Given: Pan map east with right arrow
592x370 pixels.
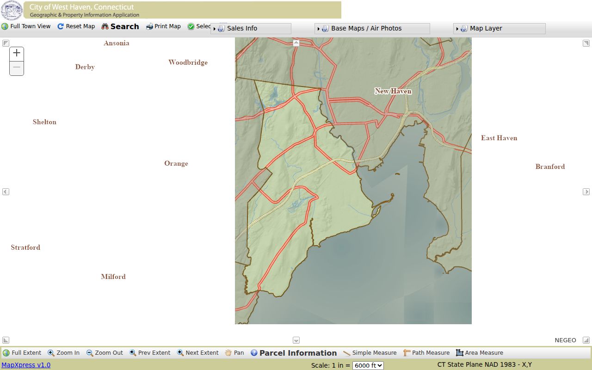Looking at the screenshot, I should point(586,191).
